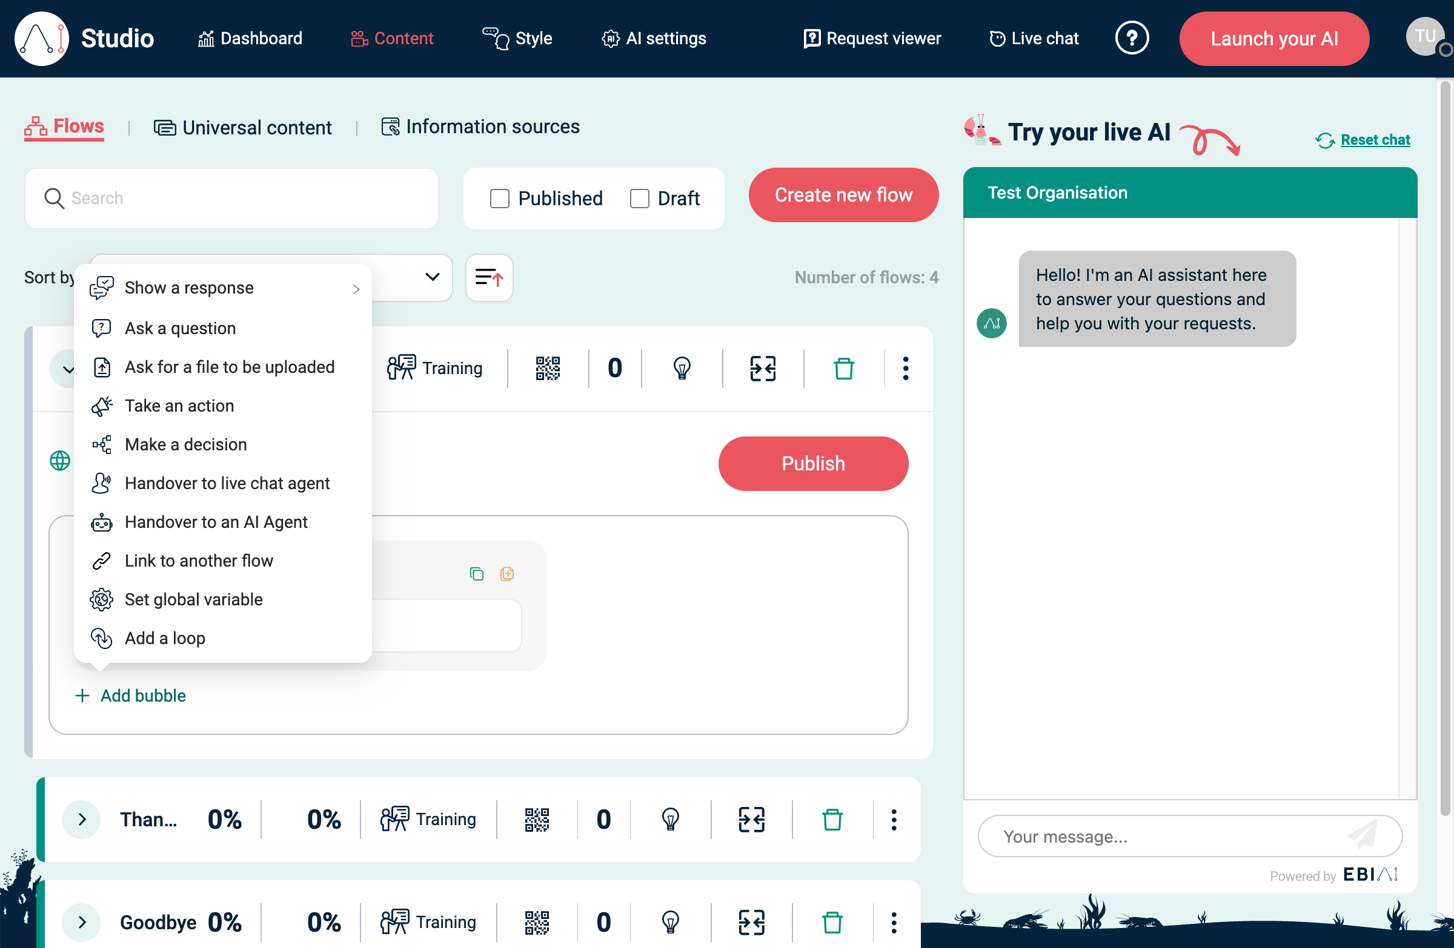Select Handover to live chat agent from the menu
The height and width of the screenshot is (948, 1454).
[227, 483]
